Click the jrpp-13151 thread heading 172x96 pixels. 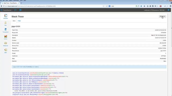(16, 26)
